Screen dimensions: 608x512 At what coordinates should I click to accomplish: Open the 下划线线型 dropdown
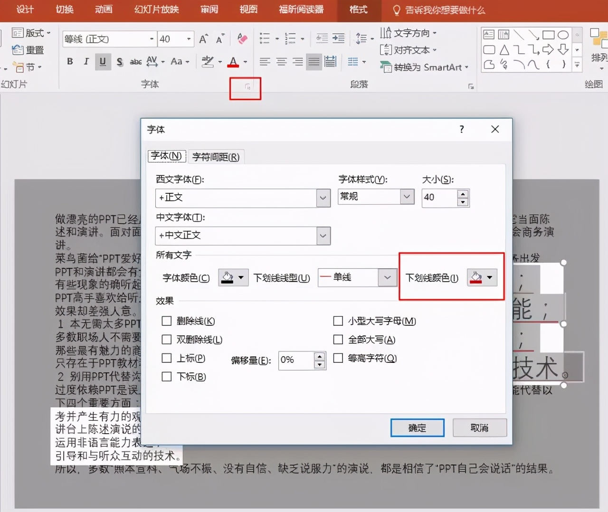point(388,277)
